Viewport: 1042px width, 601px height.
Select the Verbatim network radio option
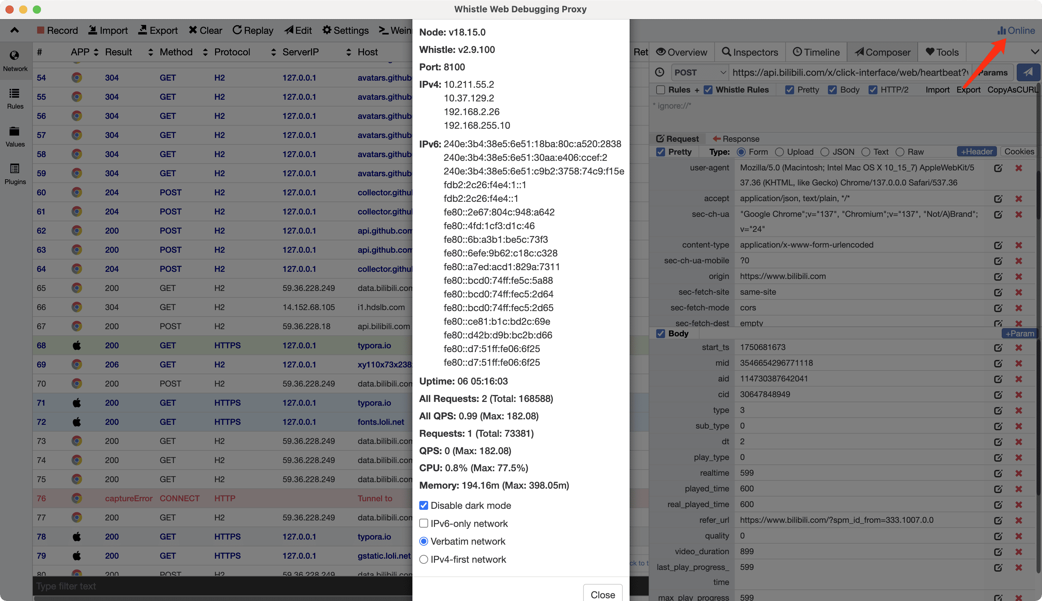pos(423,541)
